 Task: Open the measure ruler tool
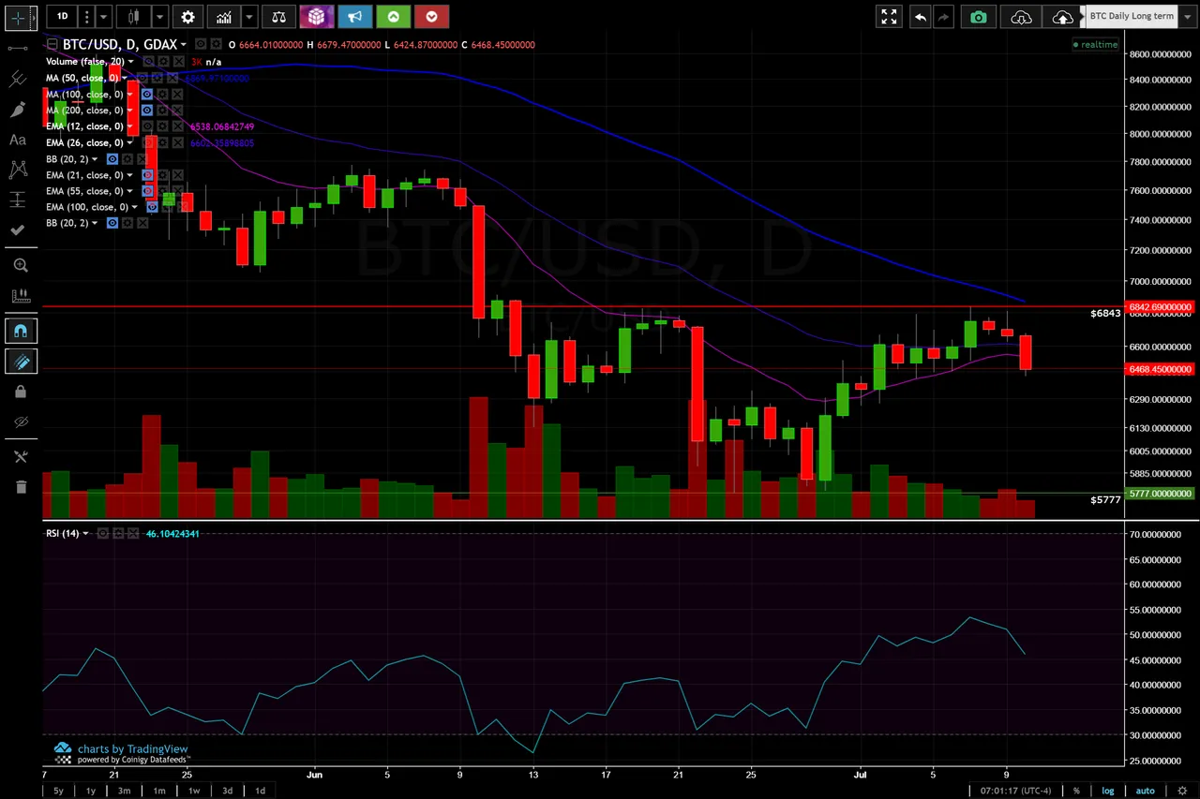[x=20, y=296]
